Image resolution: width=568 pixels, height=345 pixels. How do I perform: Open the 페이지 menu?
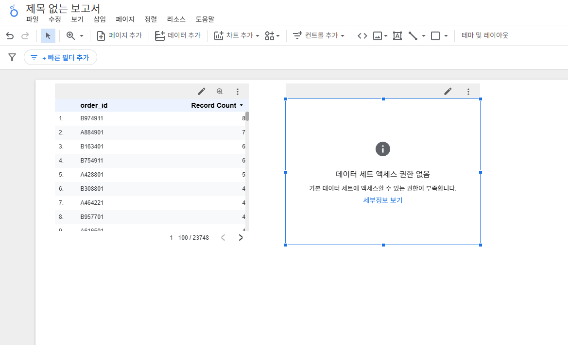tap(125, 19)
